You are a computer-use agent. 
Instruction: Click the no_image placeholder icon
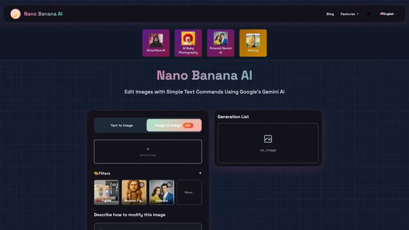(268, 139)
